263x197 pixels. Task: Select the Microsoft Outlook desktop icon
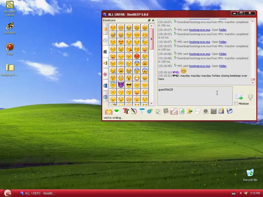click(10, 9)
